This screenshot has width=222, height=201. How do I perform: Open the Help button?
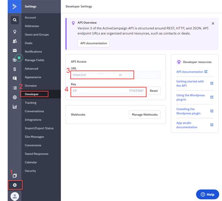click(x=207, y=194)
